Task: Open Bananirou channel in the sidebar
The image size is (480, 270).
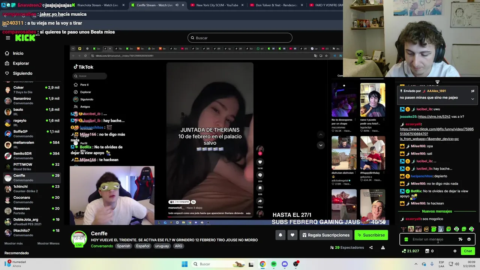Action: (32, 100)
